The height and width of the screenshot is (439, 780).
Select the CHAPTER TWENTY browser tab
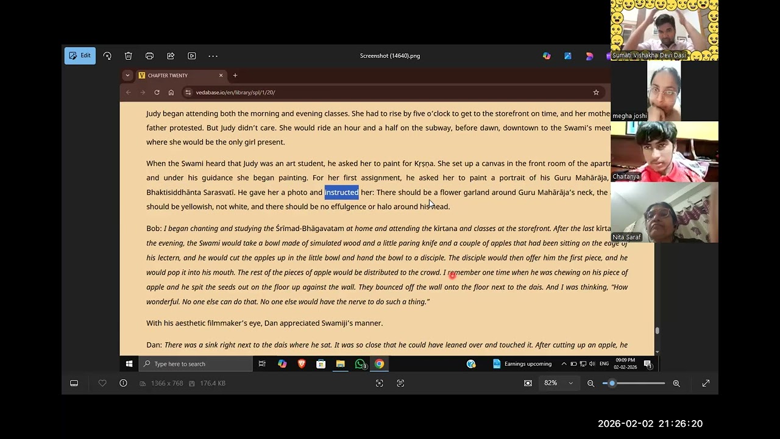181,76
